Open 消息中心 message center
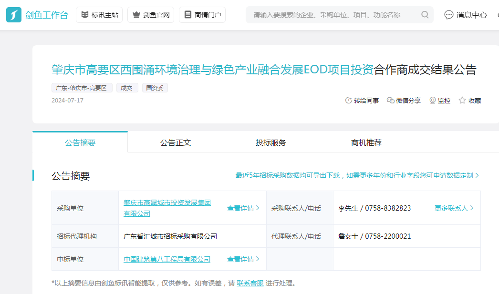Viewport: 499px width, 294px height. click(x=466, y=15)
